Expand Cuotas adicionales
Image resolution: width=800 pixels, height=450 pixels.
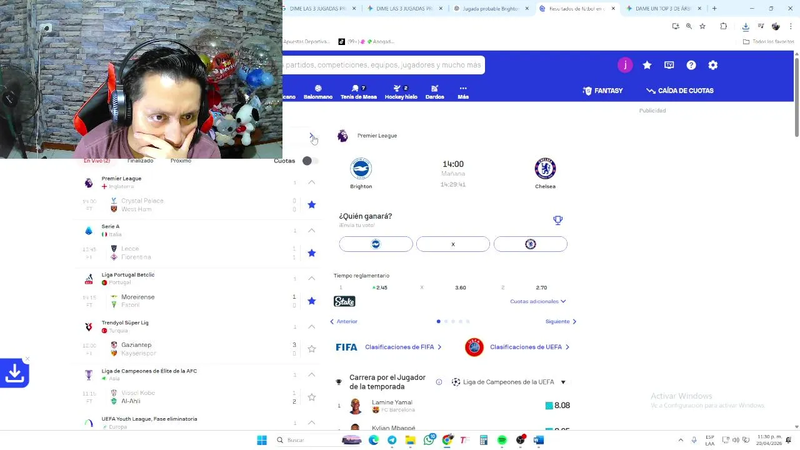click(537, 301)
